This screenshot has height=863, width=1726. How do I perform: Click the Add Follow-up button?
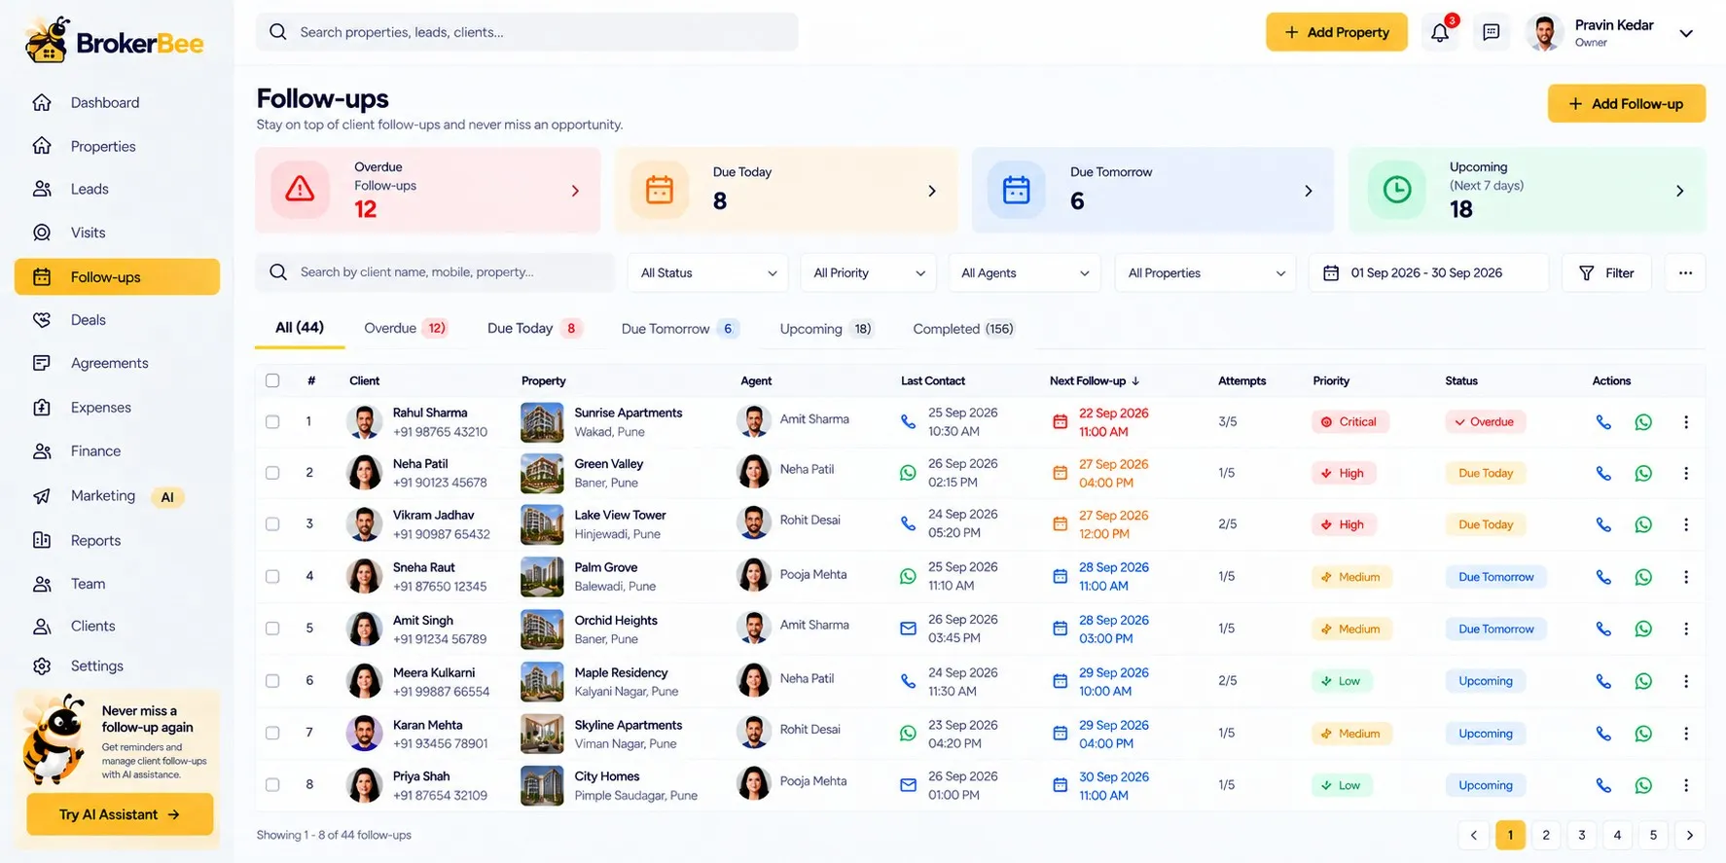(1626, 104)
